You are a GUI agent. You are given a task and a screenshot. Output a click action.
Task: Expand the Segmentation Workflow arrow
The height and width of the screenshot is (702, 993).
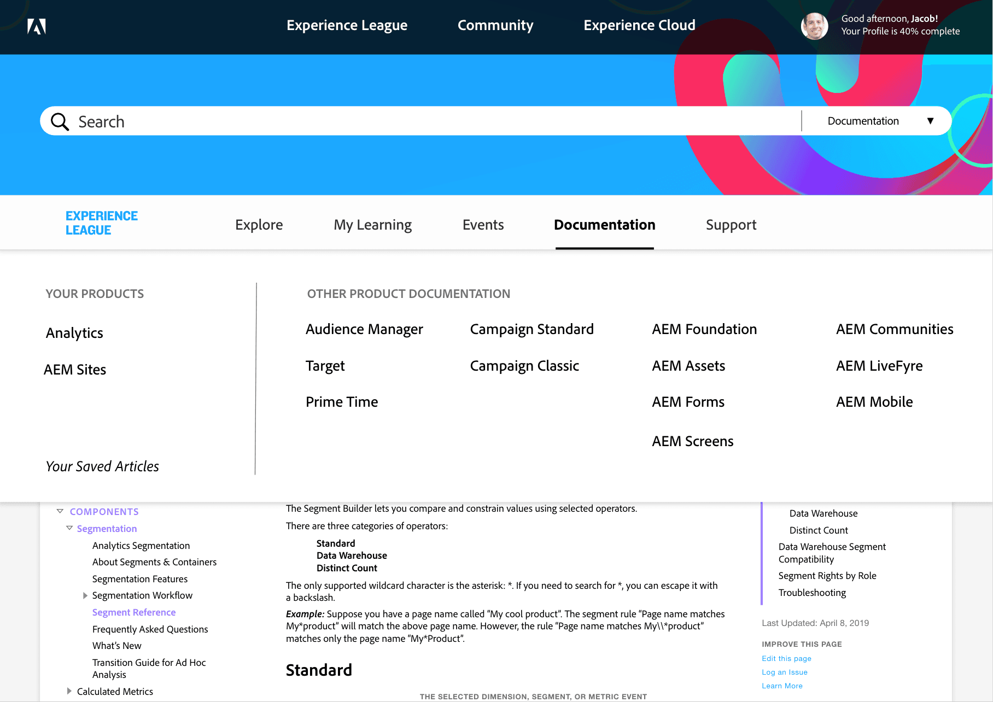pyautogui.click(x=85, y=595)
